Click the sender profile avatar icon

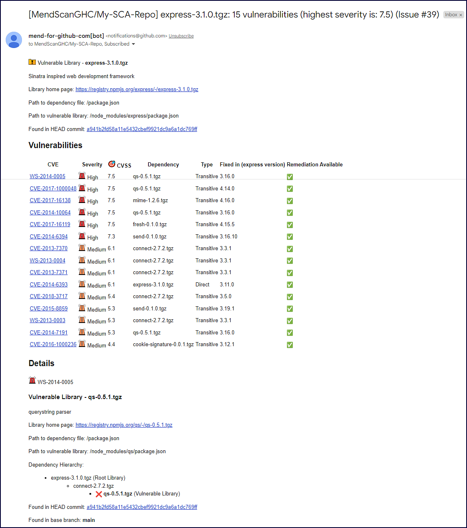pos(14,40)
